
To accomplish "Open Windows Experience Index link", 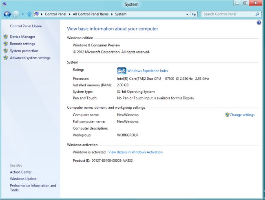I will pyautogui.click(x=148, y=71).
